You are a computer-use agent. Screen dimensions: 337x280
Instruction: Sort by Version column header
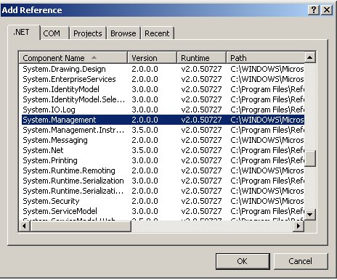pyautogui.click(x=152, y=58)
